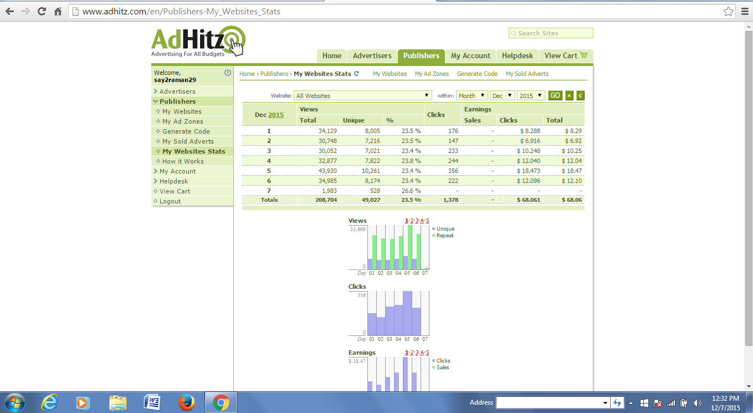Click the Chrome icon in the taskbar
The image size is (753, 413).
[221, 402]
